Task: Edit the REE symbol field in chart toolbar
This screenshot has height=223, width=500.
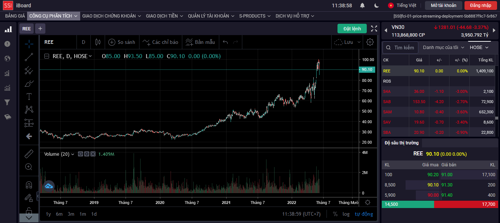Action: (x=59, y=42)
